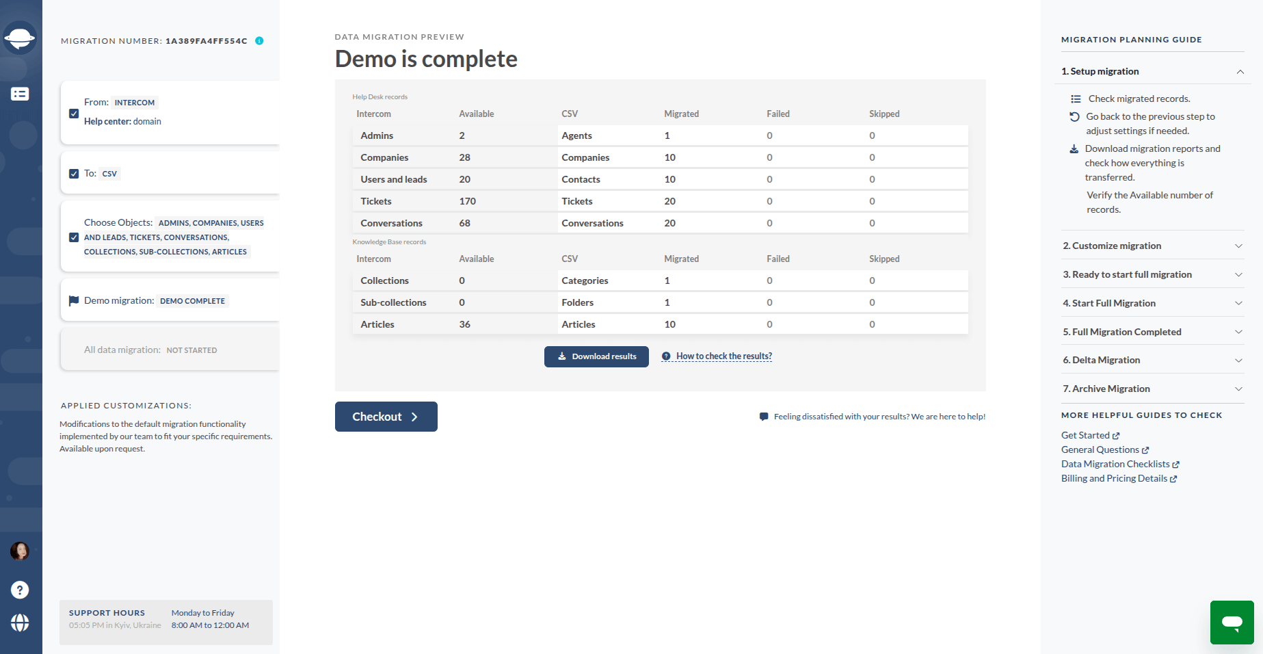Image resolution: width=1263 pixels, height=654 pixels.
Task: Toggle the Choose Objects checkbox
Action: [74, 237]
